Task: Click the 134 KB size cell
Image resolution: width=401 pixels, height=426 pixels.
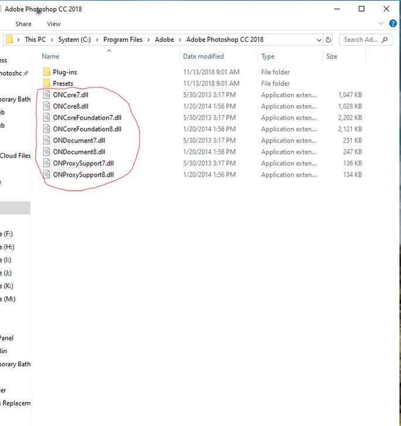Action: pos(352,175)
